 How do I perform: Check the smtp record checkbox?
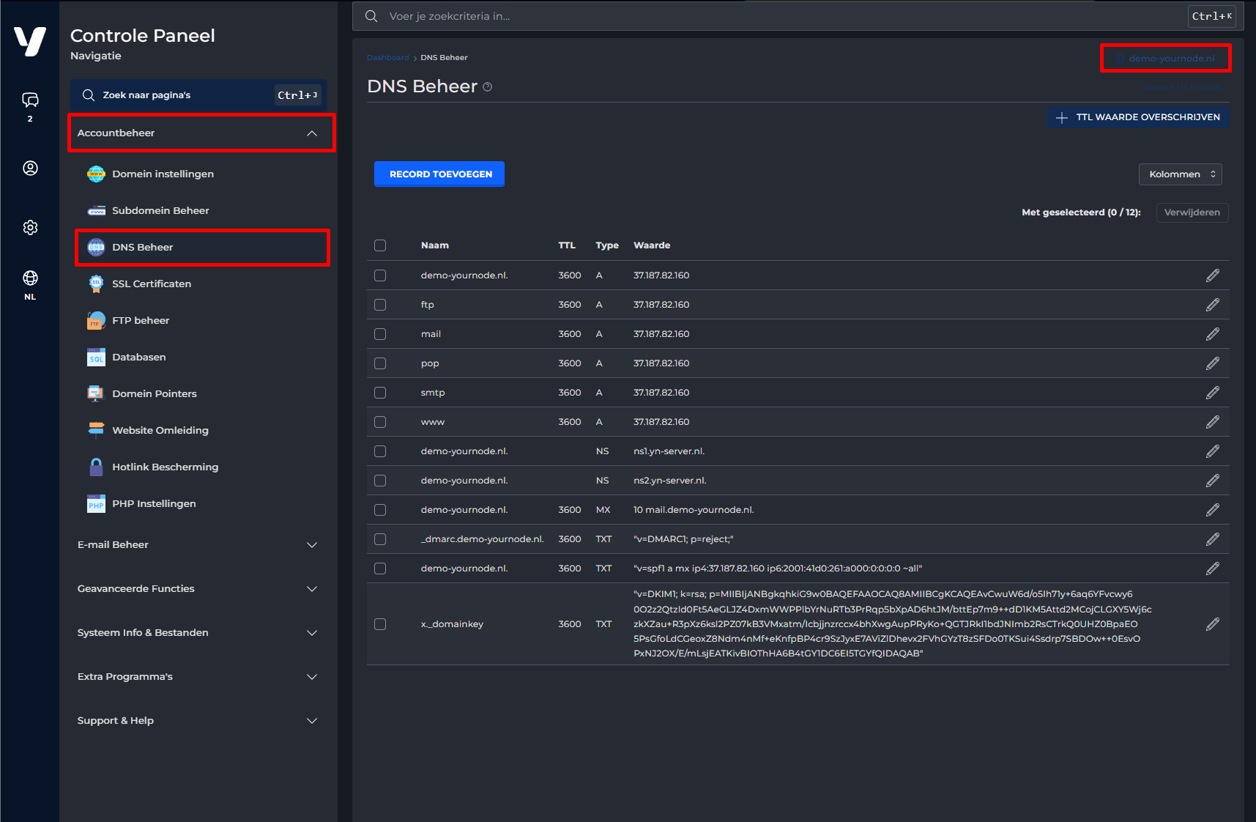coord(380,393)
